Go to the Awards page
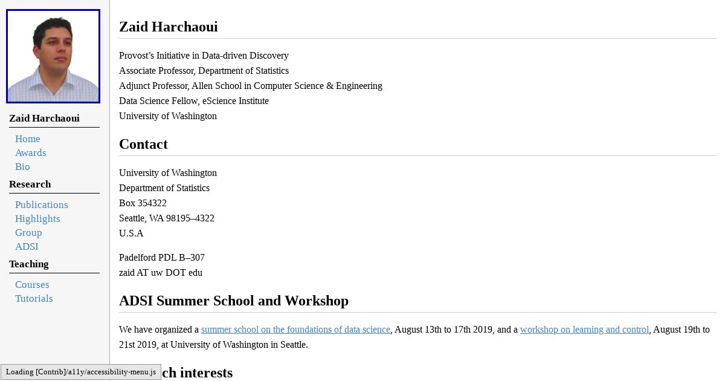The width and height of the screenshot is (725, 381). [x=31, y=153]
